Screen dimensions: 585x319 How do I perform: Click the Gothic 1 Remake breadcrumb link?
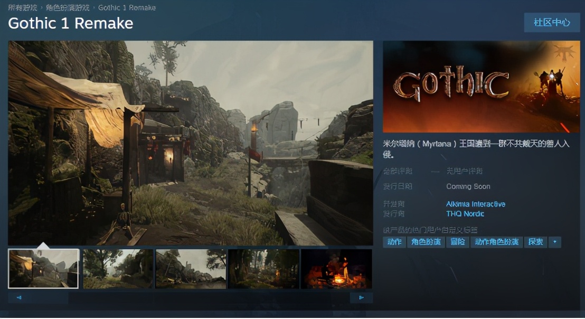127,7
